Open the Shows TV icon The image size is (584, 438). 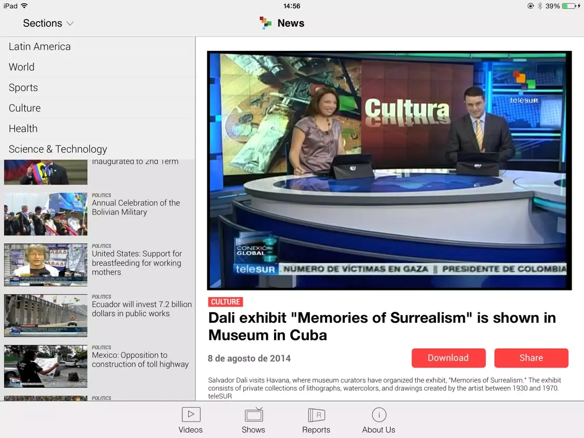tap(253, 414)
